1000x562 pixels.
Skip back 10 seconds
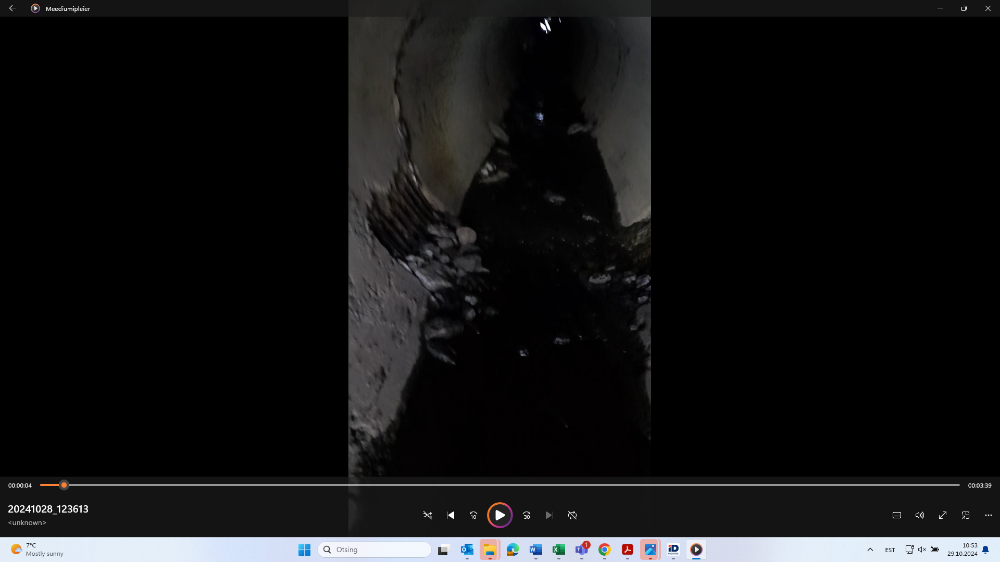(x=473, y=515)
